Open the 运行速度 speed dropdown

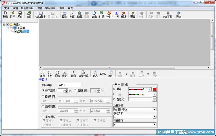[155, 124]
